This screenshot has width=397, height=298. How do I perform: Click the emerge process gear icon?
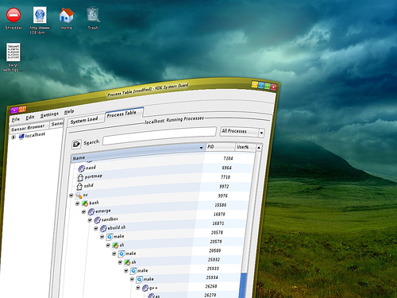click(x=91, y=211)
